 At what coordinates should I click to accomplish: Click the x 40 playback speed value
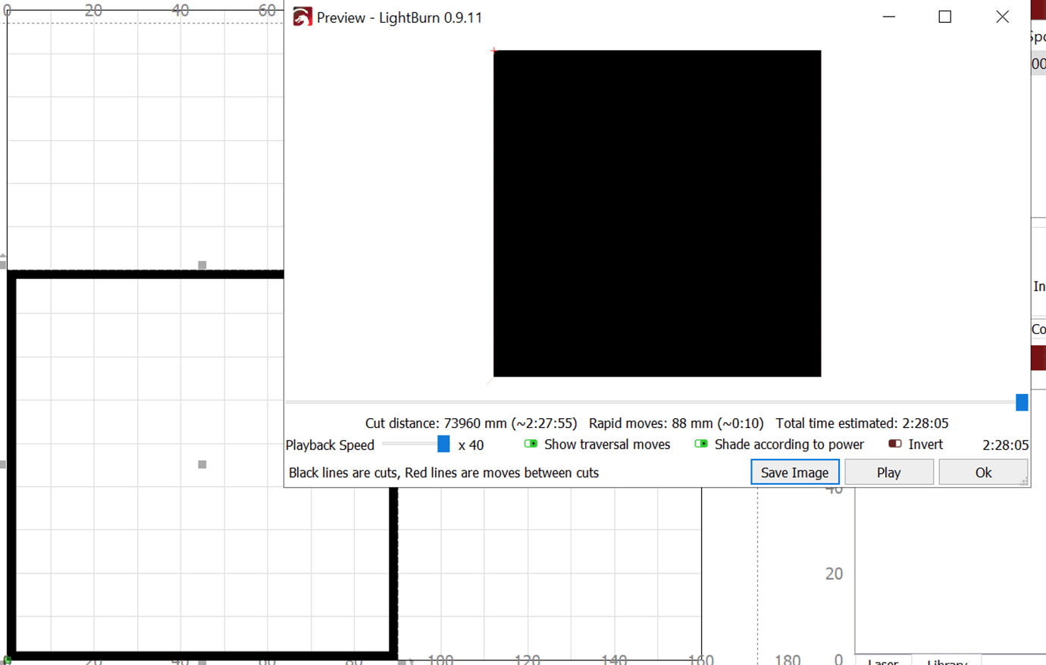471,445
